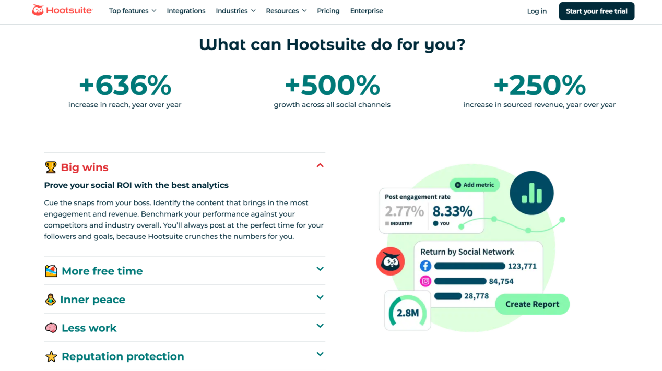Expand the Reputation protection section
Image resolution: width=662 pixels, height=371 pixels.
coord(320,354)
